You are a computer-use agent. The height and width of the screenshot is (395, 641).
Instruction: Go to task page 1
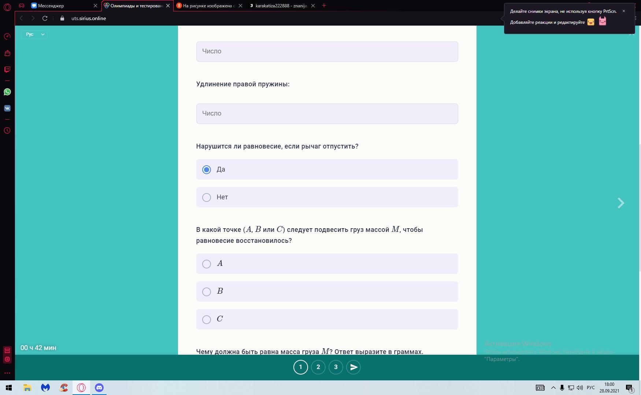[301, 367]
